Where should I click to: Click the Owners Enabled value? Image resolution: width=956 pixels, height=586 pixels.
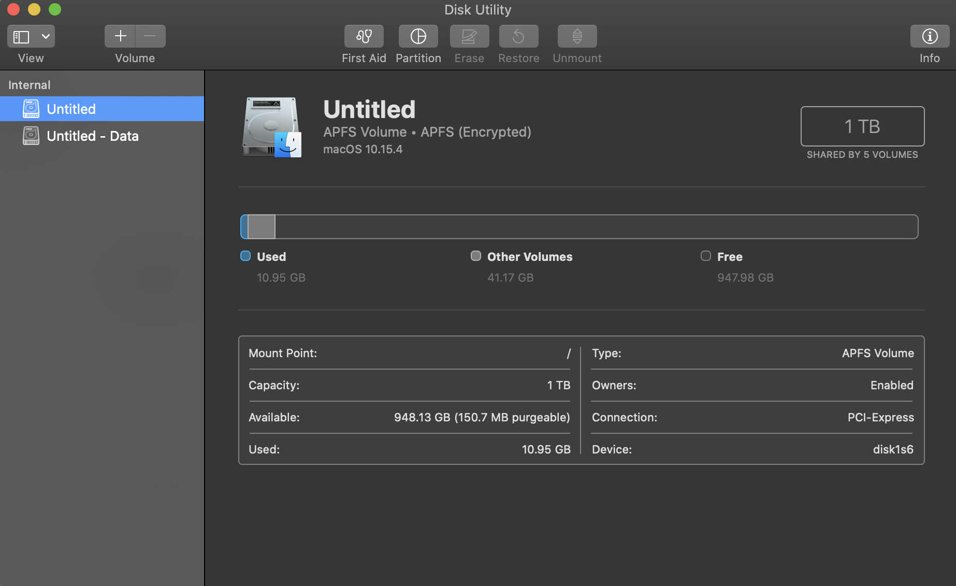892,385
